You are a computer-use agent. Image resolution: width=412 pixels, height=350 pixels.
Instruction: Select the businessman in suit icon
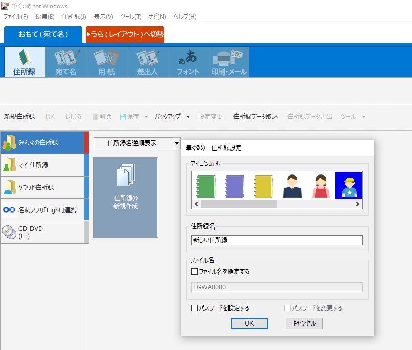tap(292, 186)
